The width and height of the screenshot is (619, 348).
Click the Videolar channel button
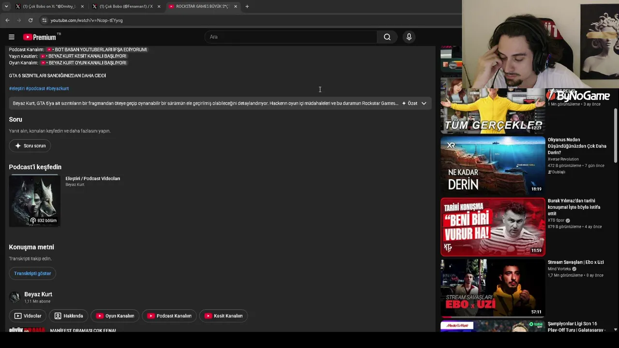tap(28, 316)
